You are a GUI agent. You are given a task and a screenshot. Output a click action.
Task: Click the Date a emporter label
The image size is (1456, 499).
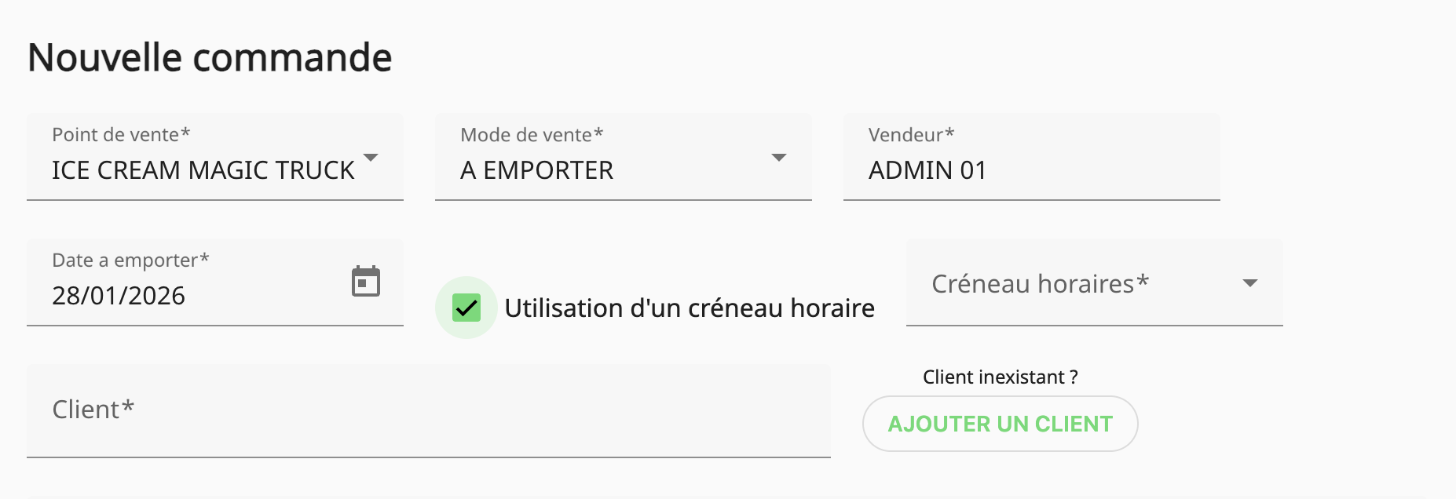pos(130,260)
